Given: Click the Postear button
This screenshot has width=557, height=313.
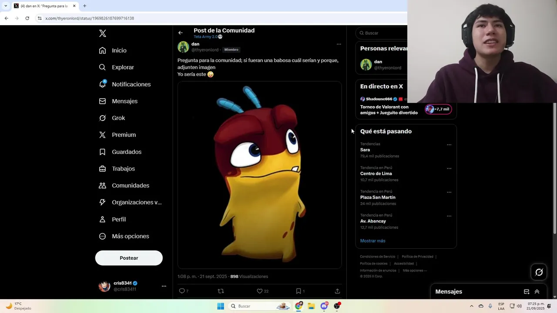Looking at the screenshot, I should (129, 258).
